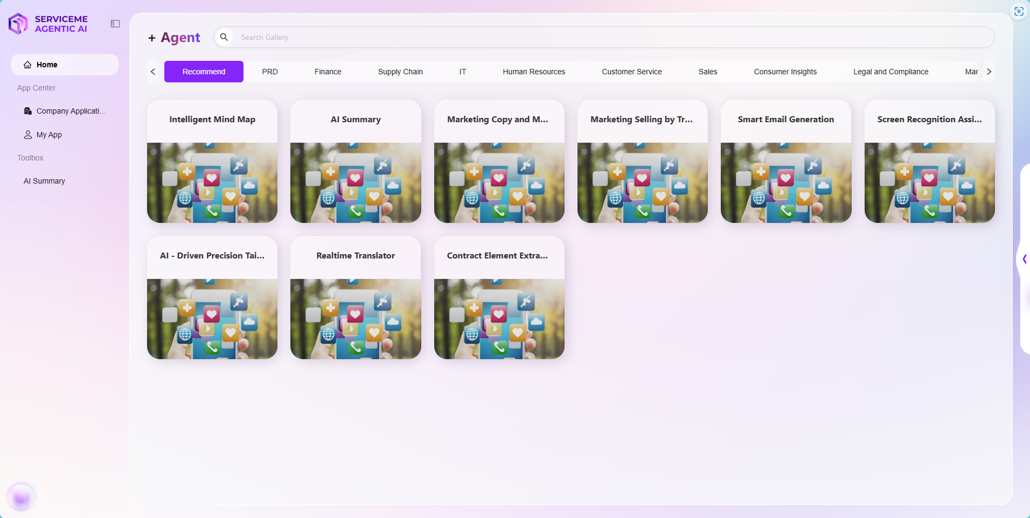Click the Contract Element card thumbnail image
Image resolution: width=1030 pixels, height=518 pixels.
click(x=499, y=319)
